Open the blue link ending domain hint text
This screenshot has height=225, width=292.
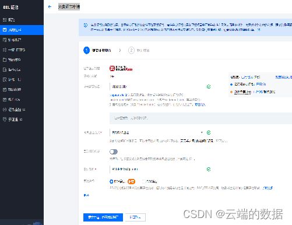(200, 104)
